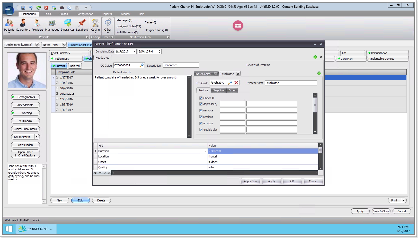Close the Psychiatric system tab
This screenshot has height=238, width=418.
point(238,74)
